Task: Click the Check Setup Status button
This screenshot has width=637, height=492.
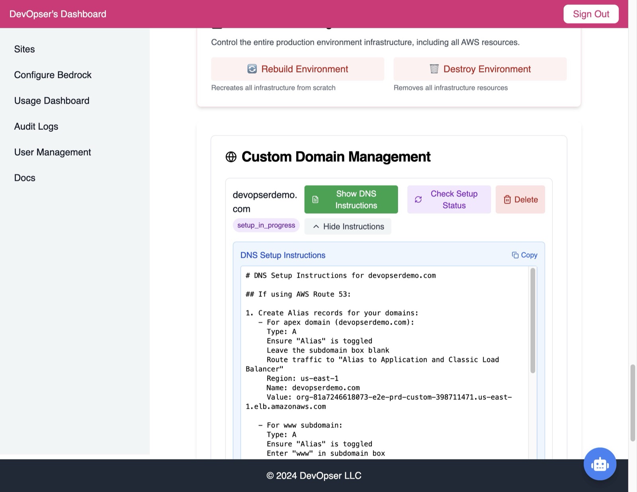Action: [x=449, y=200]
